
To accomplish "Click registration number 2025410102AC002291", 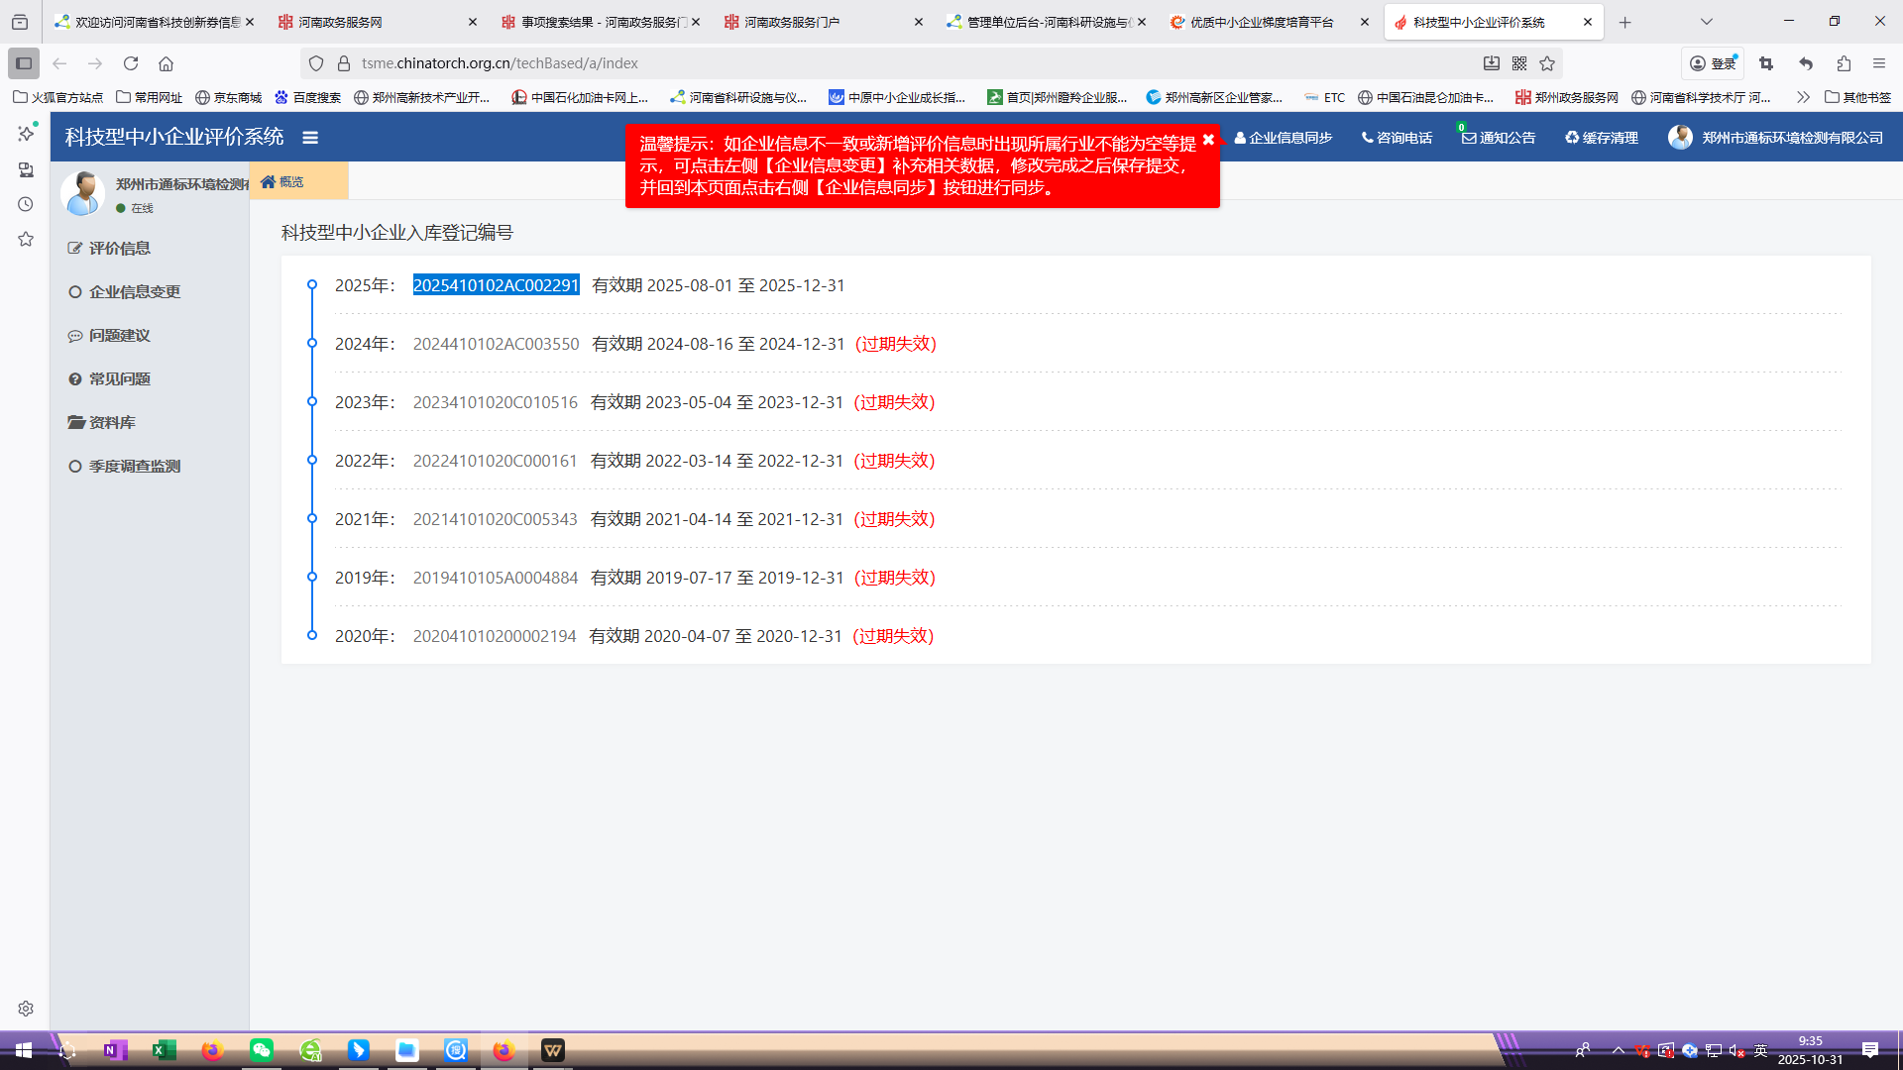I will click(496, 285).
